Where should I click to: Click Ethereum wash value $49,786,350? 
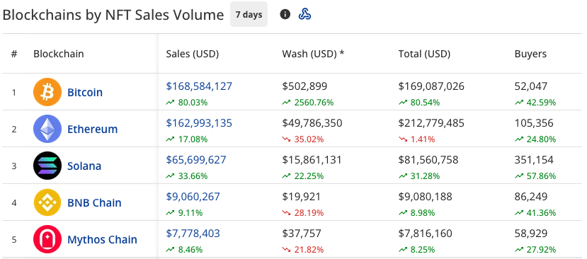click(312, 122)
